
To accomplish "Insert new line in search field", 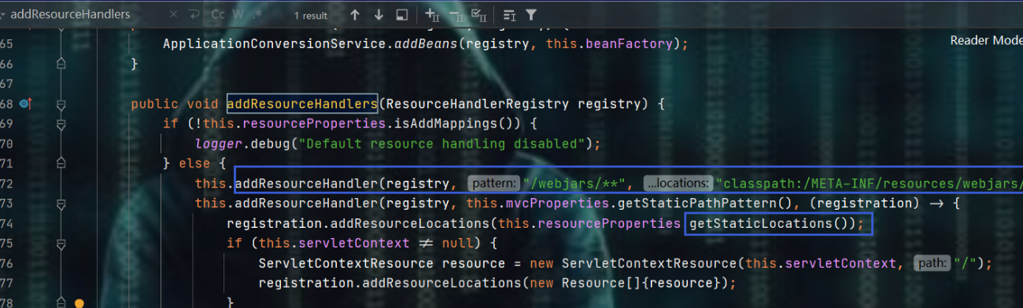I will click(194, 15).
